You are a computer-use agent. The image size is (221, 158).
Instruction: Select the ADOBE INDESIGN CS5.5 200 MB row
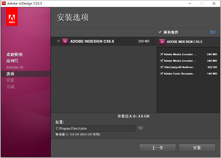point(104,41)
